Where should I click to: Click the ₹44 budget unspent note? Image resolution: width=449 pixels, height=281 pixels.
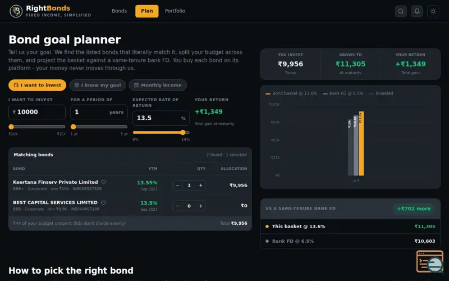(x=69, y=223)
